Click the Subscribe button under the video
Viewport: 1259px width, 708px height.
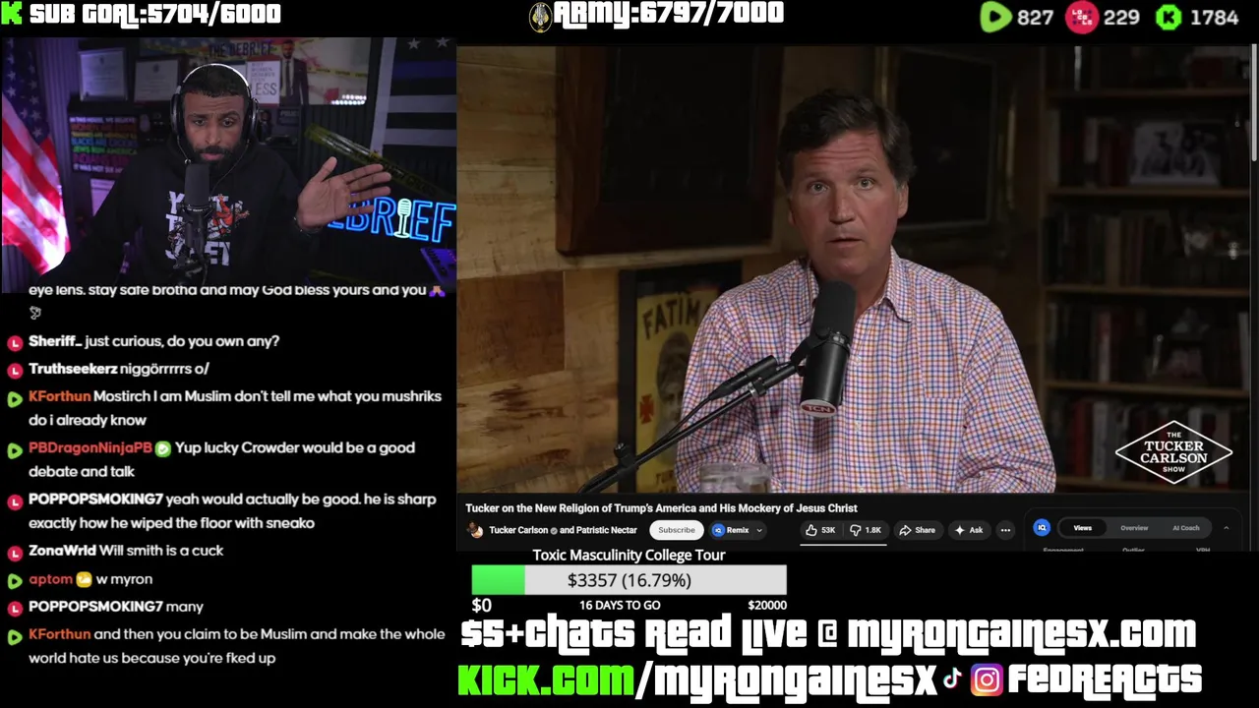(676, 530)
